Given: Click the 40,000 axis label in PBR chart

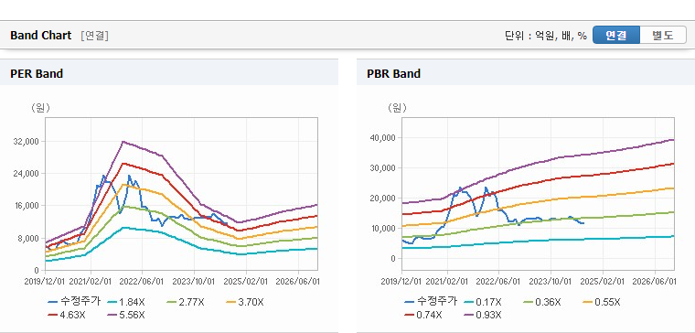Looking at the screenshot, I should pos(384,137).
